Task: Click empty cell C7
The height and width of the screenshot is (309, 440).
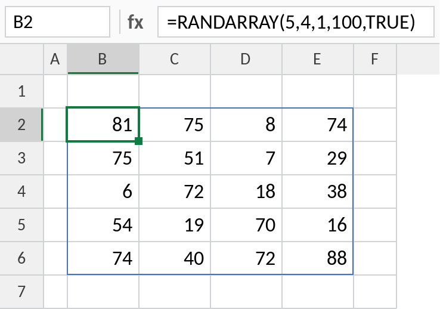Action: click(175, 292)
